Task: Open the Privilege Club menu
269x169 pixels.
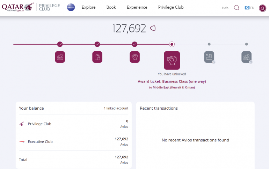Action: pyautogui.click(x=170, y=7)
